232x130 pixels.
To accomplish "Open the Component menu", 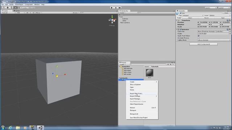I will [29, 5].
